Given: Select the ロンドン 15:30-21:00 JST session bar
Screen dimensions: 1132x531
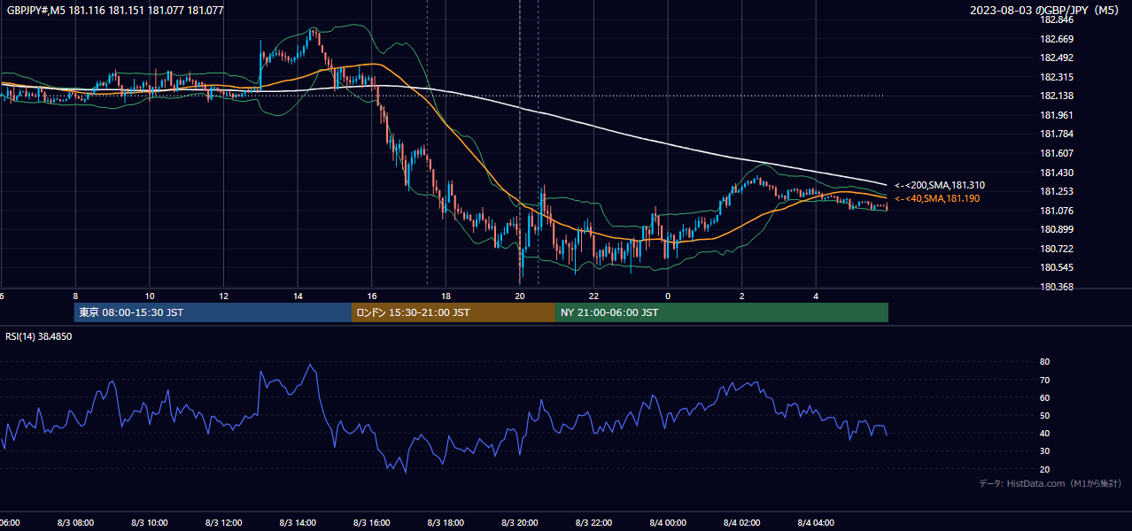Looking at the screenshot, I should tap(454, 312).
